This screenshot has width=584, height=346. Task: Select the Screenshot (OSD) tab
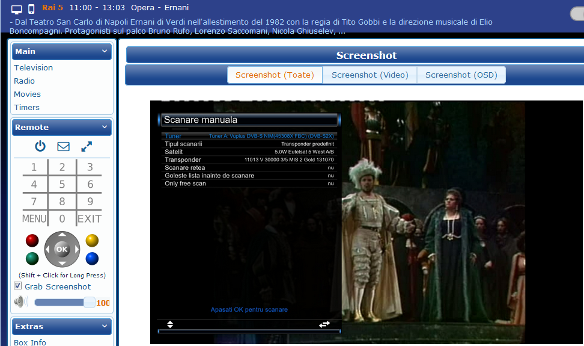[x=461, y=75]
